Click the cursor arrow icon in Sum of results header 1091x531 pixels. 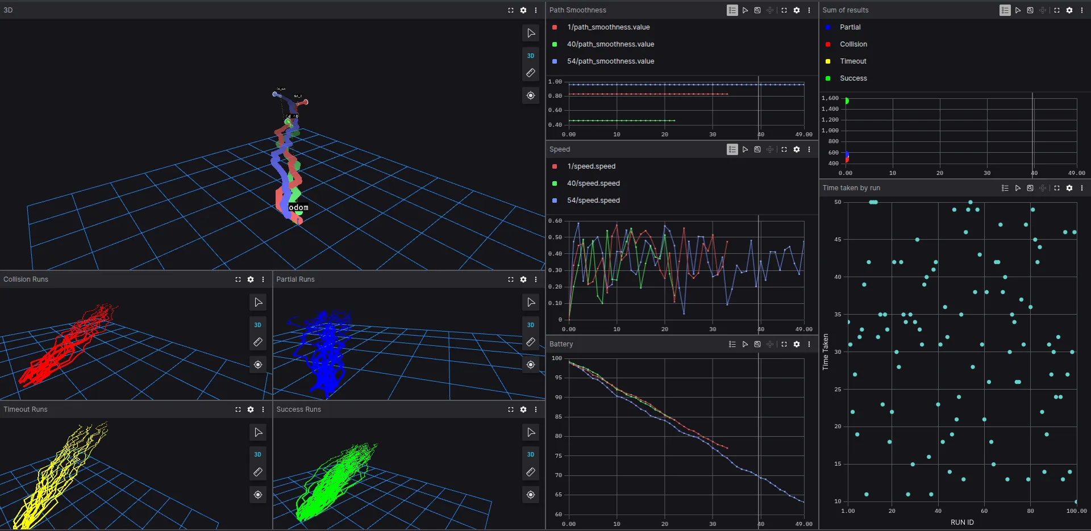tap(1018, 10)
